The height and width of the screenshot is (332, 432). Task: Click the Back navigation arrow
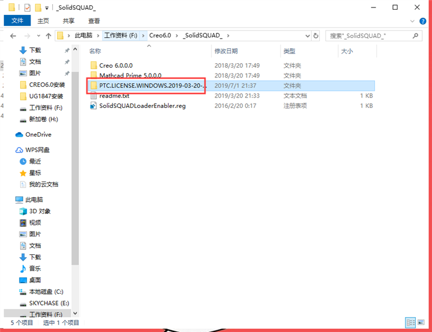pos(13,36)
